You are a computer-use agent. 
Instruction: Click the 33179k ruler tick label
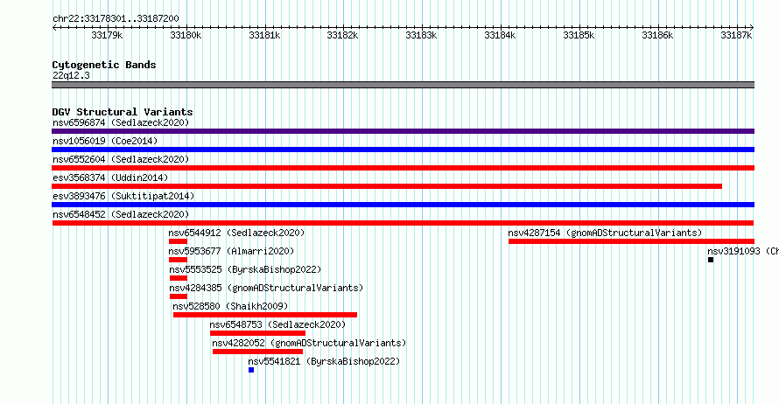coord(107,35)
